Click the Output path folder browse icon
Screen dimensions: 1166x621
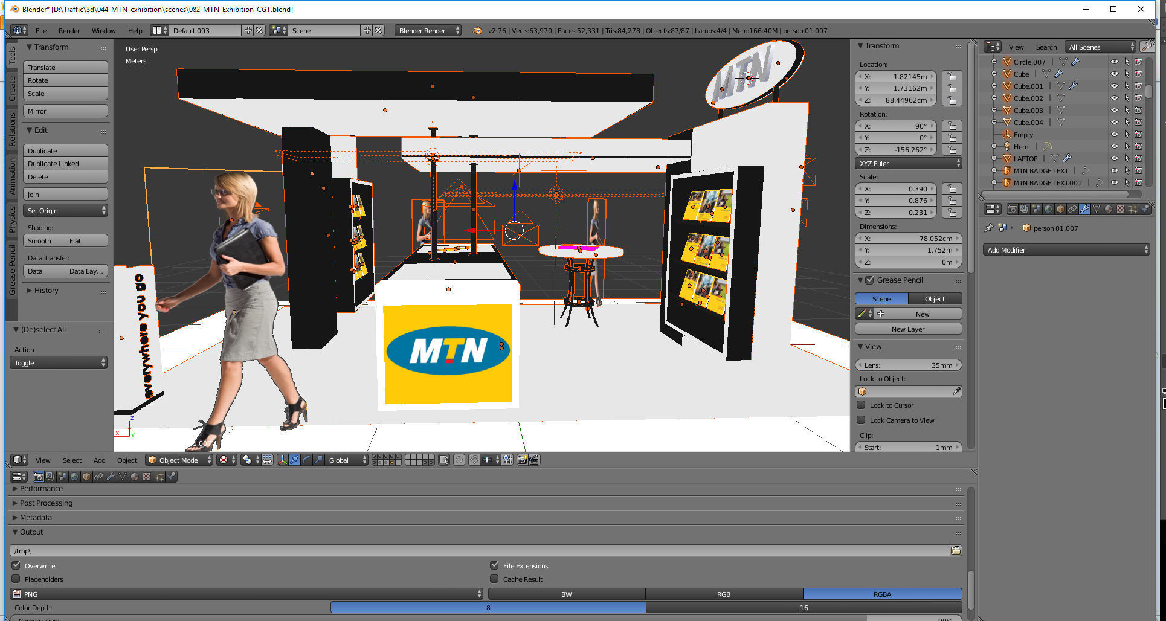click(x=956, y=550)
